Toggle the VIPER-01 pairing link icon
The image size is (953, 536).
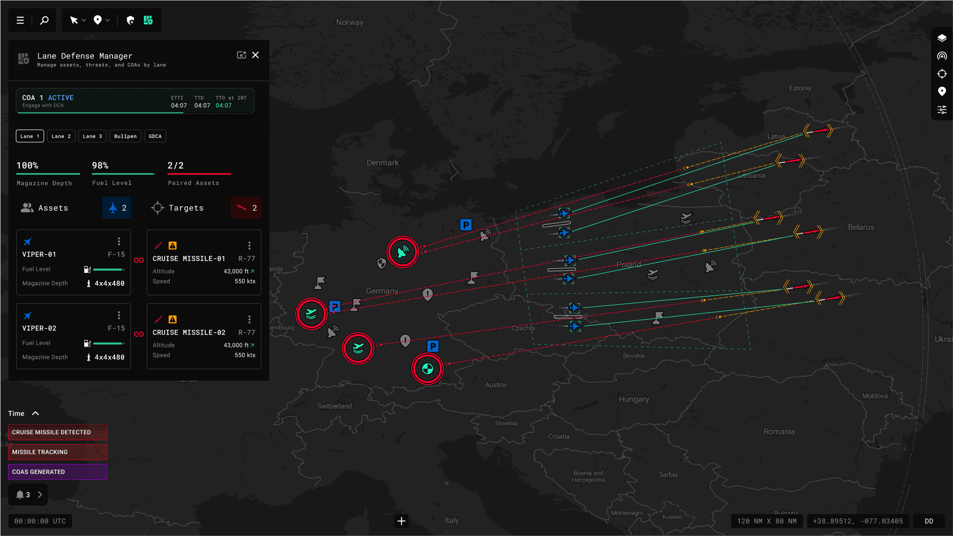[x=139, y=260]
